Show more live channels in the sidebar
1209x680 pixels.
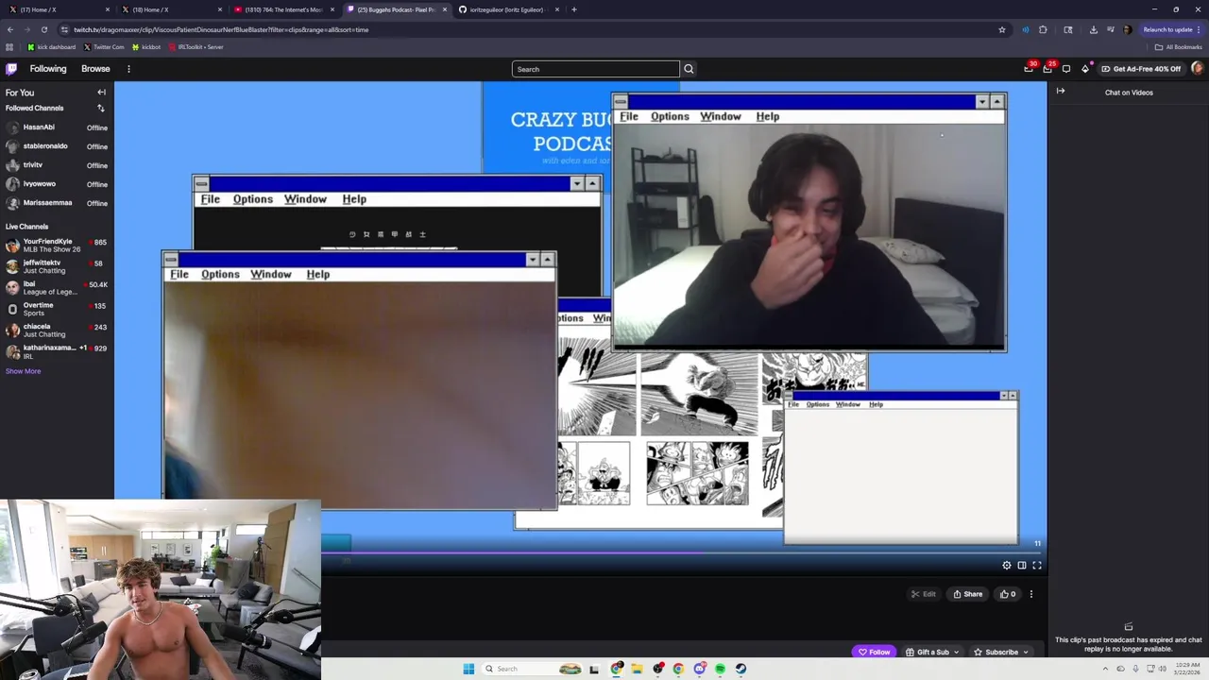23,371
